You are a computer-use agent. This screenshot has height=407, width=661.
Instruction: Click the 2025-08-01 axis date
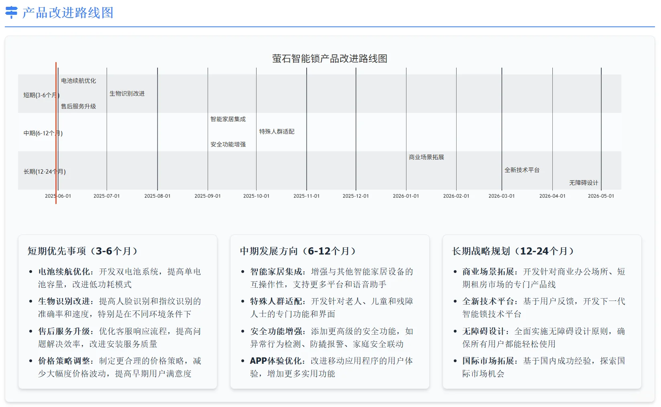(158, 196)
